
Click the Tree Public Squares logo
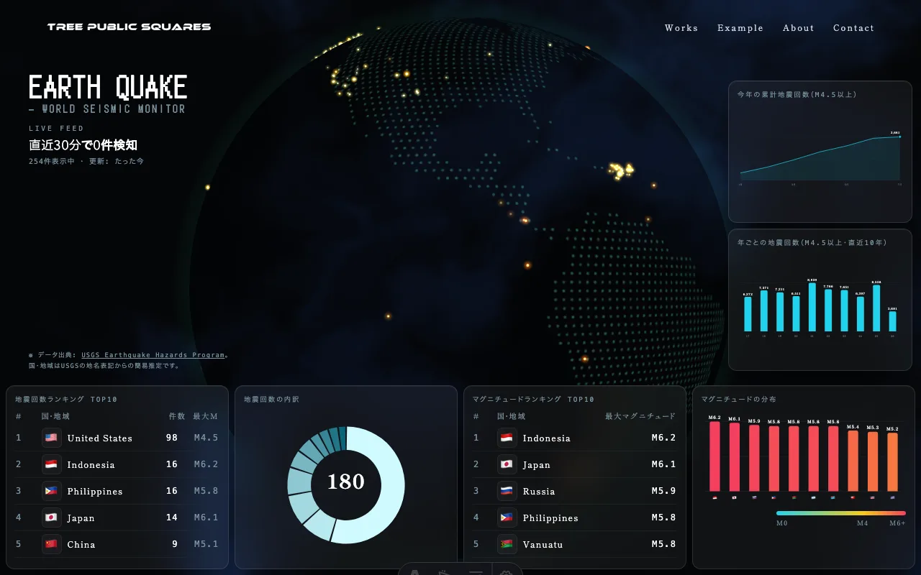tap(130, 27)
